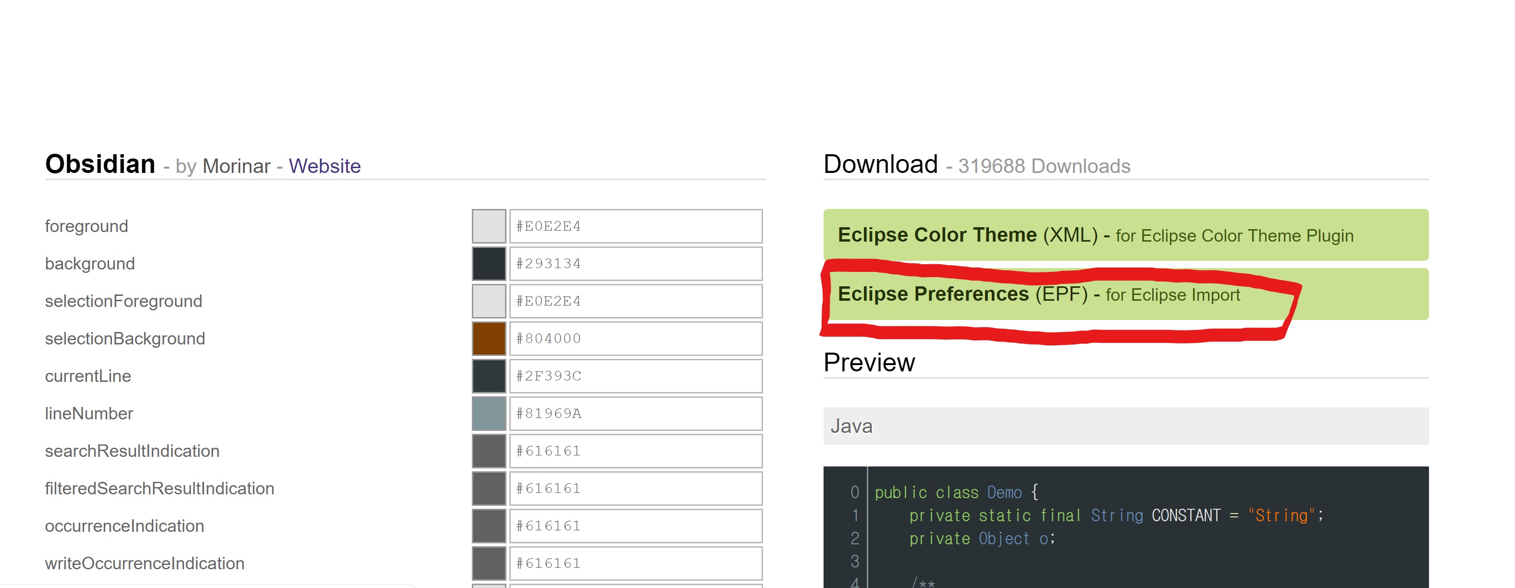Click the occurrenceIndication gray color swatch

pos(489,526)
